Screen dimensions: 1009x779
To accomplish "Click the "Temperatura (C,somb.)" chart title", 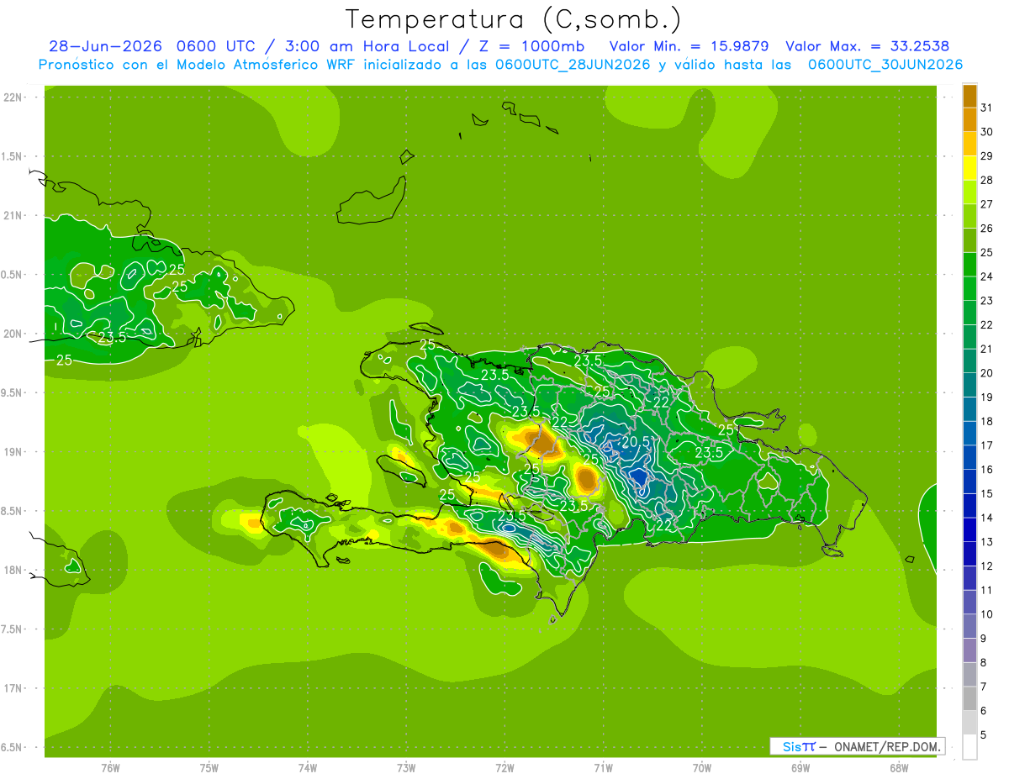I will (514, 19).
